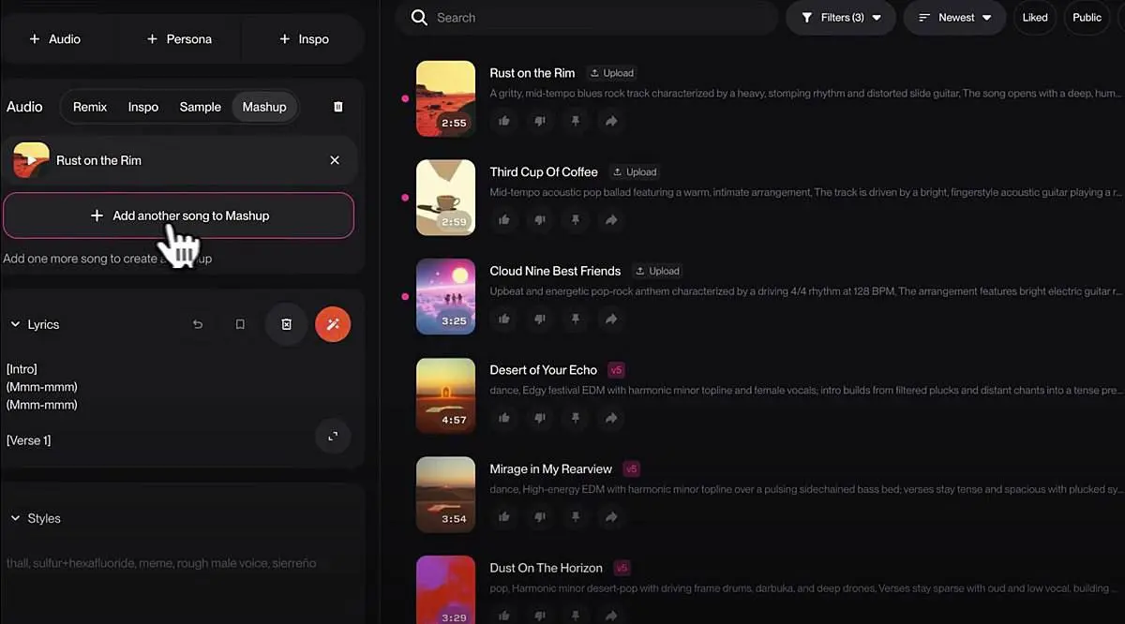Switch to the Remix tab
The height and width of the screenshot is (624, 1125).
point(90,107)
